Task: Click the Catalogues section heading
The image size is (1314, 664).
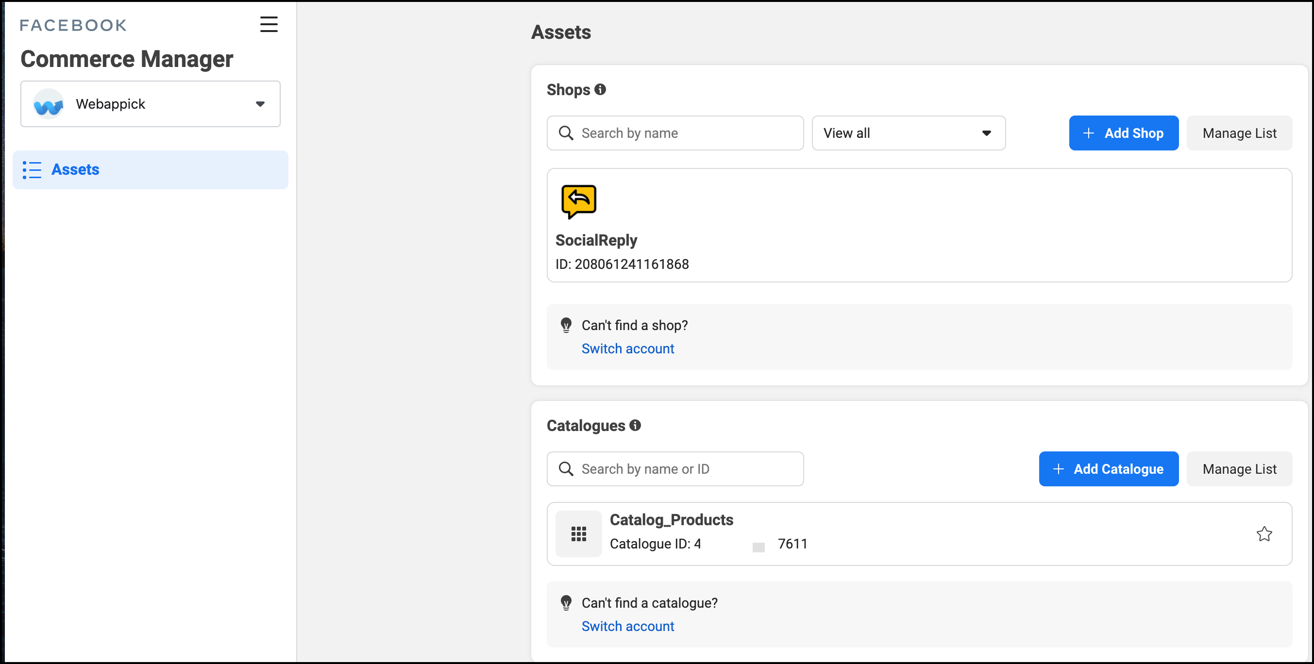Action: [586, 425]
